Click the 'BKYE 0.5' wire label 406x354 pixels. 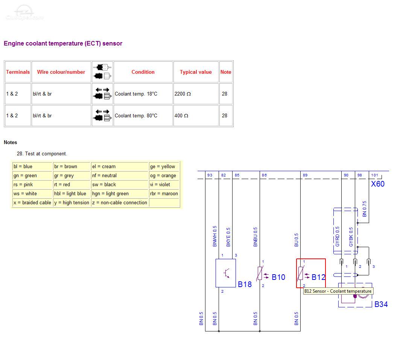click(x=228, y=237)
